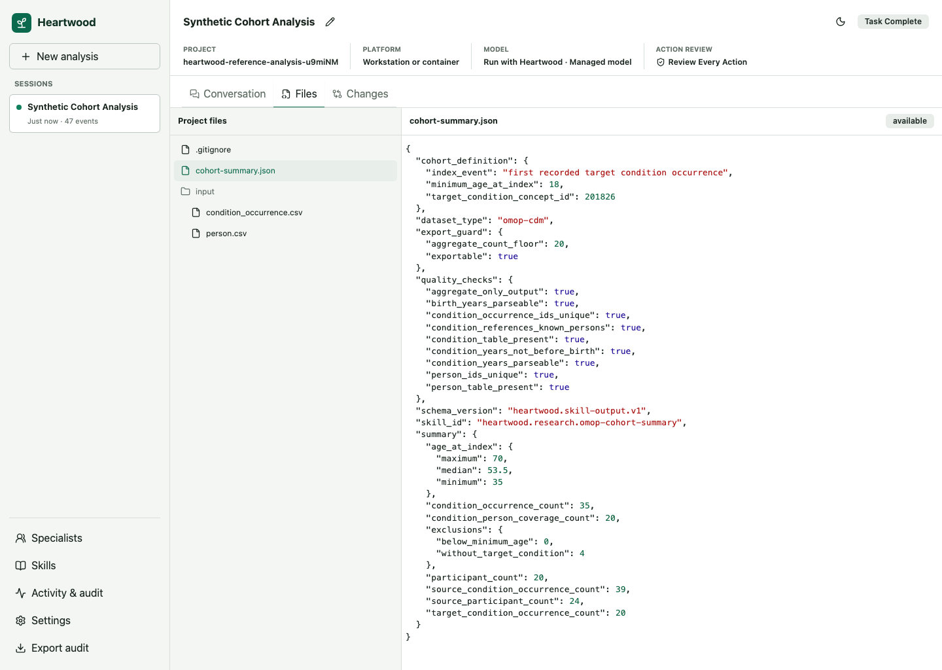
Task: Open the .gitignore file
Action: 285,150
